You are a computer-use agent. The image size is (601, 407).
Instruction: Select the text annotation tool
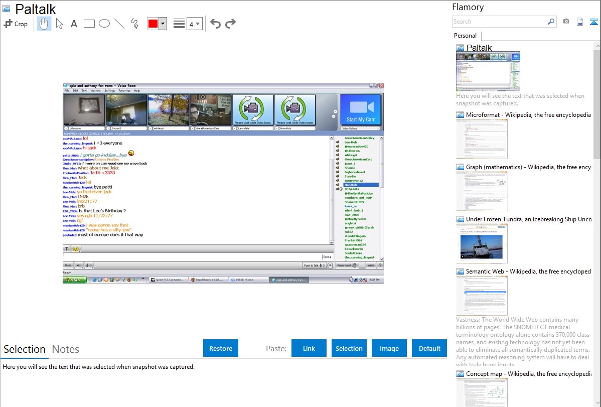[x=74, y=24]
